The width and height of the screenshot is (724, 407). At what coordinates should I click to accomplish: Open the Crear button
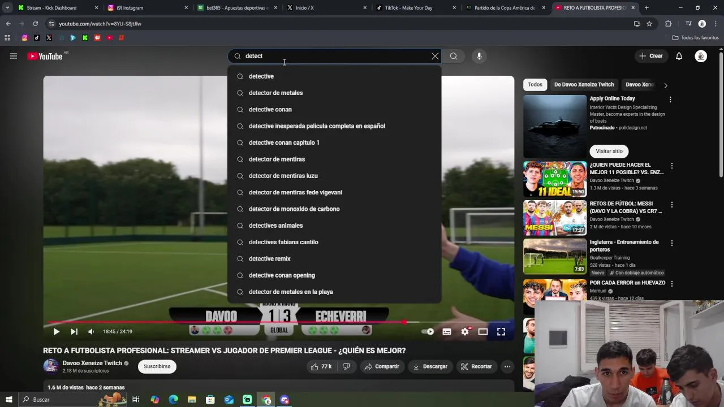coord(651,56)
